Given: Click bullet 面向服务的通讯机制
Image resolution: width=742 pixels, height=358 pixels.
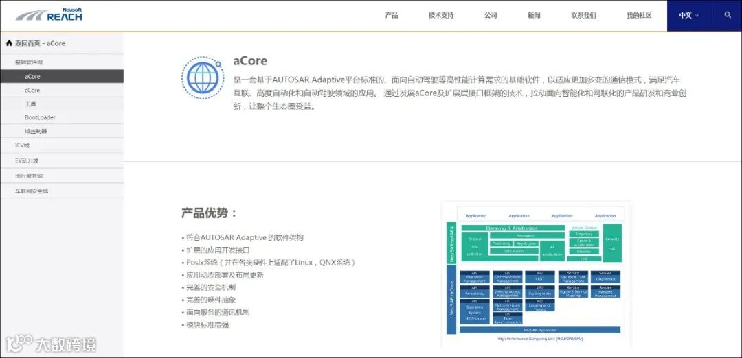Looking at the screenshot, I should 215,312.
